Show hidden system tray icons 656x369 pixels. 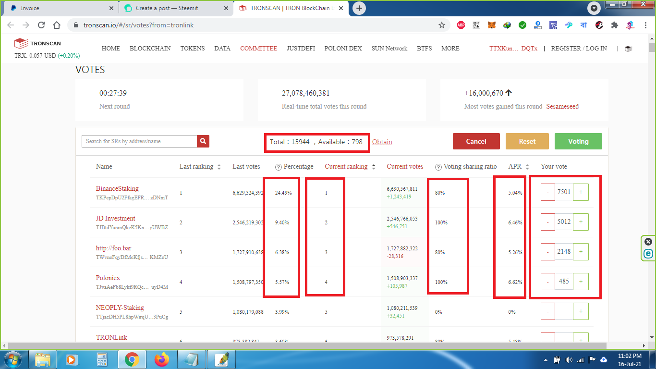tap(546, 359)
